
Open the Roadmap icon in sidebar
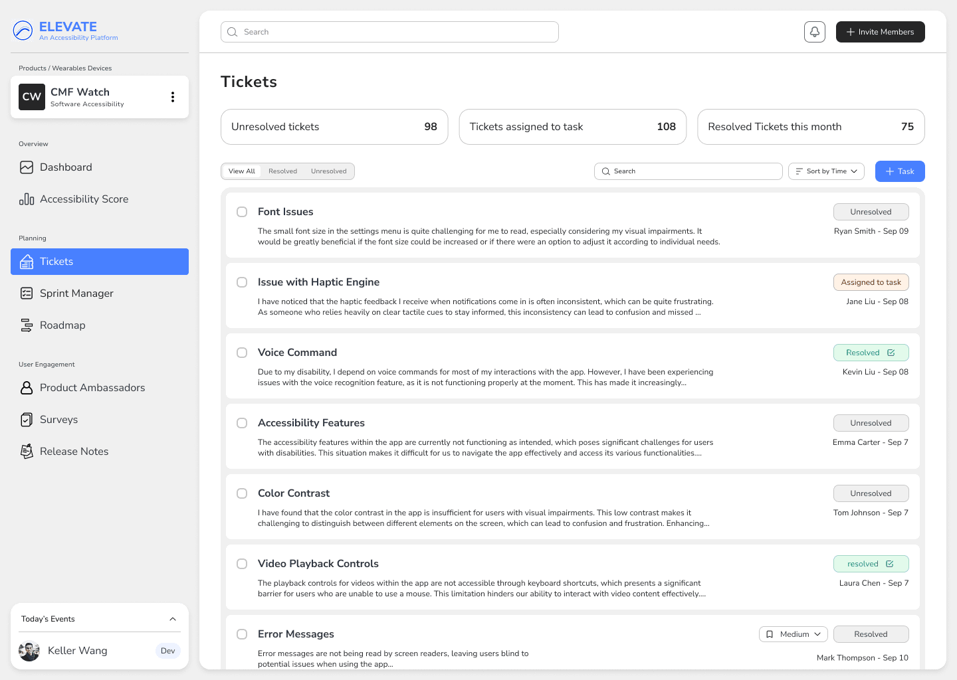(x=27, y=325)
